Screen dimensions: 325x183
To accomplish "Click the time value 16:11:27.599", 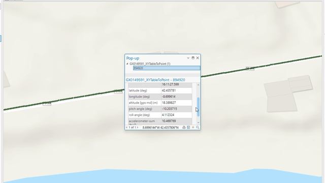I will pos(171,84).
